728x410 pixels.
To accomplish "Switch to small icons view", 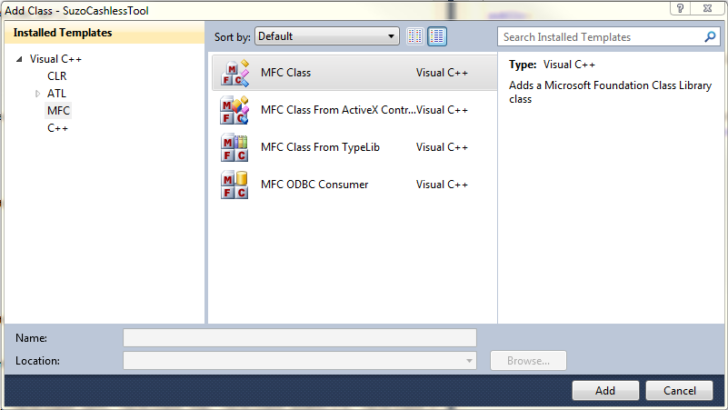I will (x=415, y=36).
